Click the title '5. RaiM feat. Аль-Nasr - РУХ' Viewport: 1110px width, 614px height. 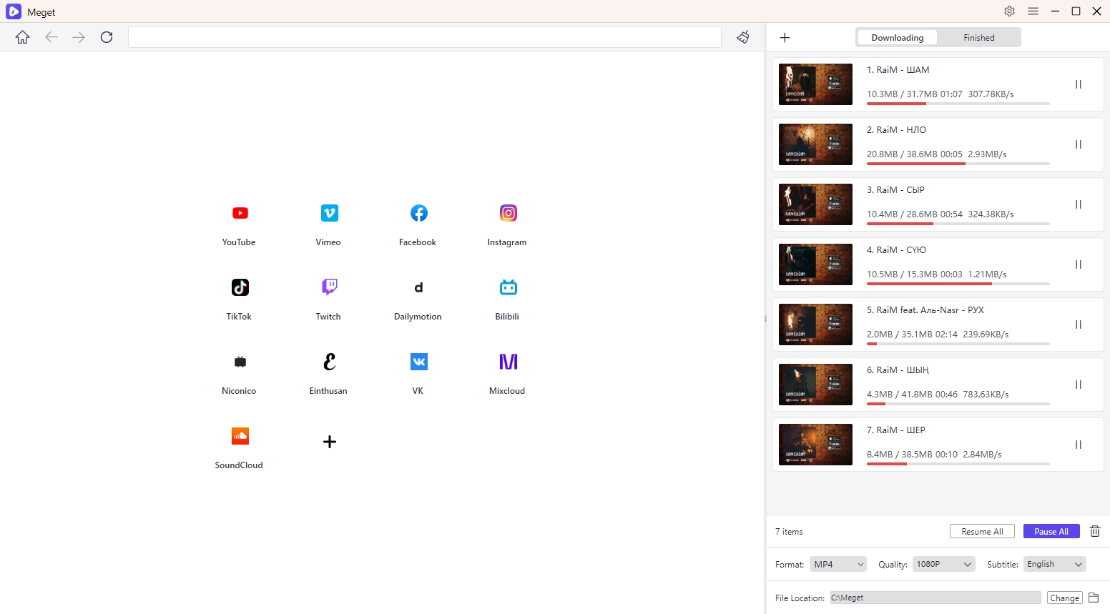[925, 310]
